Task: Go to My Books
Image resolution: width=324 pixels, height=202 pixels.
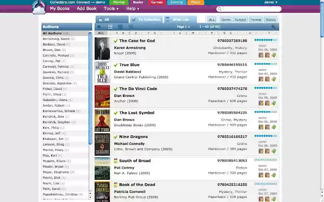Action: point(60,9)
